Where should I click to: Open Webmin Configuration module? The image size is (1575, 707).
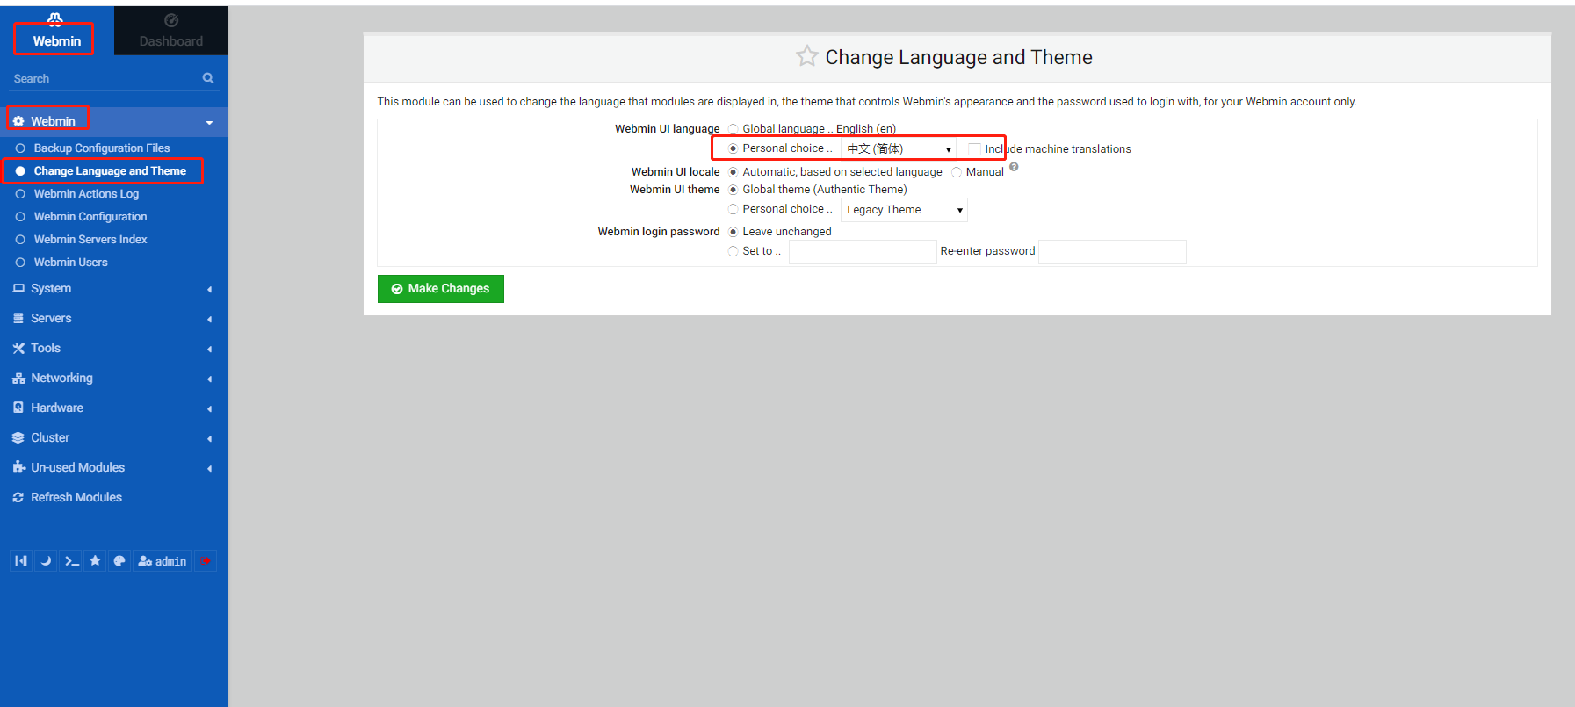(x=90, y=217)
